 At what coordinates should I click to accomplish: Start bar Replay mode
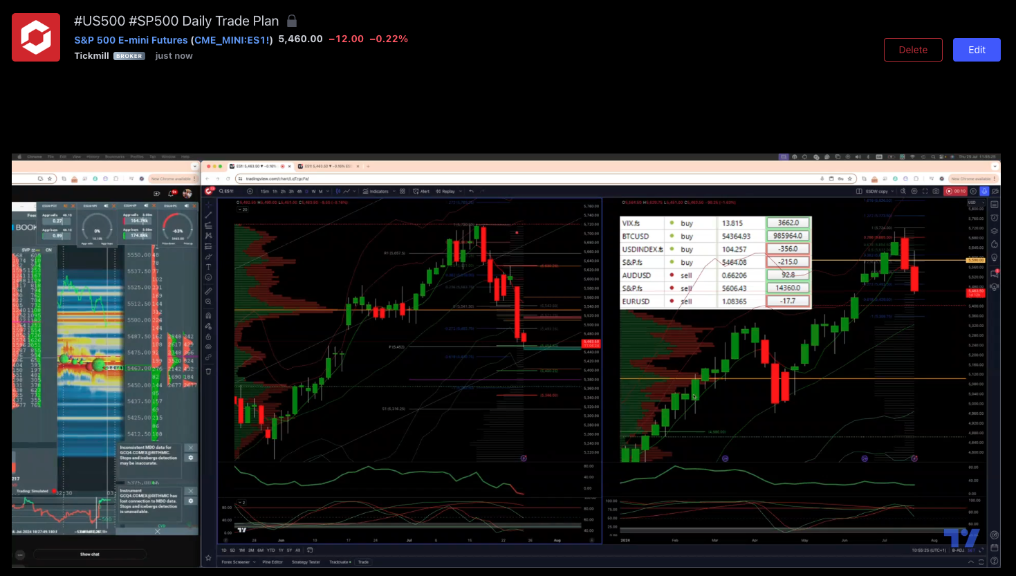tap(445, 192)
